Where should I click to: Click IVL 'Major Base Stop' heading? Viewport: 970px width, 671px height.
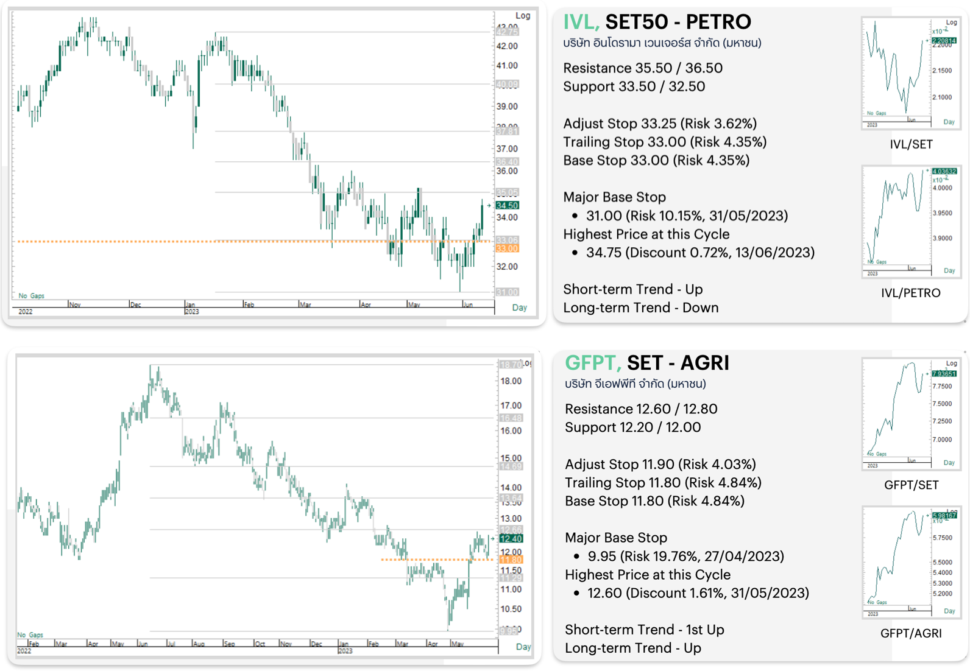[x=615, y=197]
